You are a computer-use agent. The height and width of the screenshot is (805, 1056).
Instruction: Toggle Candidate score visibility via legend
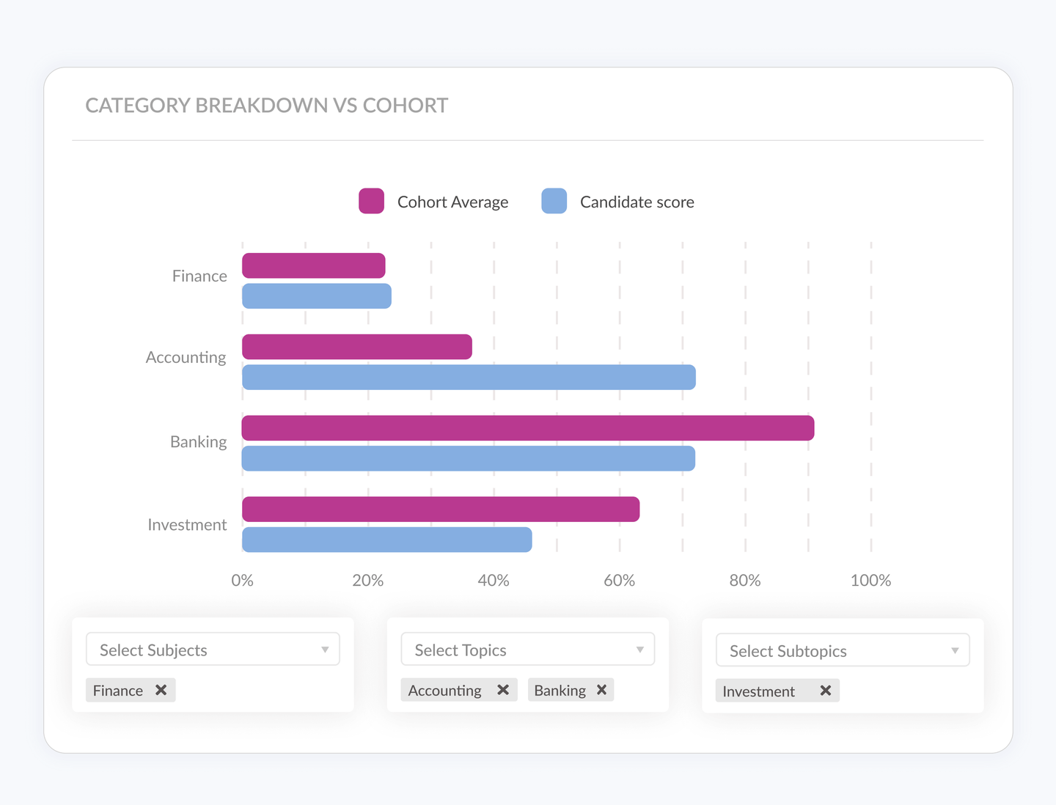[x=554, y=201]
